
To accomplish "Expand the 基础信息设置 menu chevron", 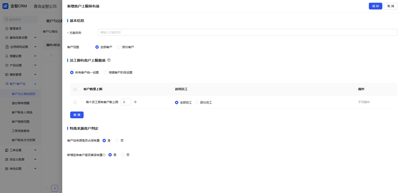I will click(x=35, y=38).
